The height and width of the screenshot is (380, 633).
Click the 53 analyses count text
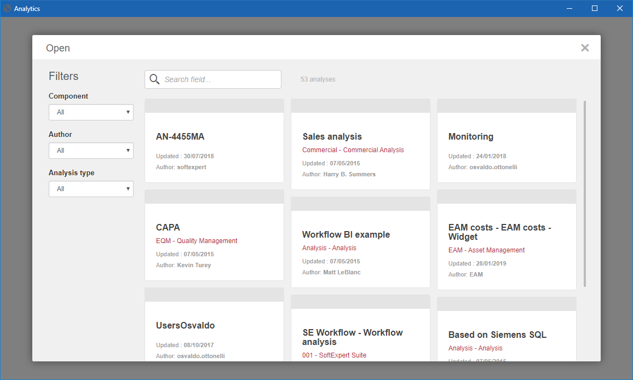(318, 79)
